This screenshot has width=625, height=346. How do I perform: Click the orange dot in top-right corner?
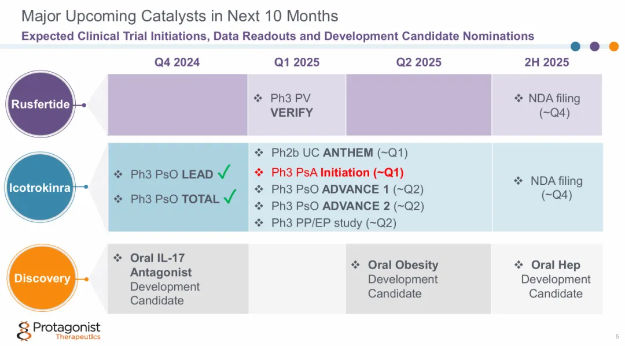[613, 47]
